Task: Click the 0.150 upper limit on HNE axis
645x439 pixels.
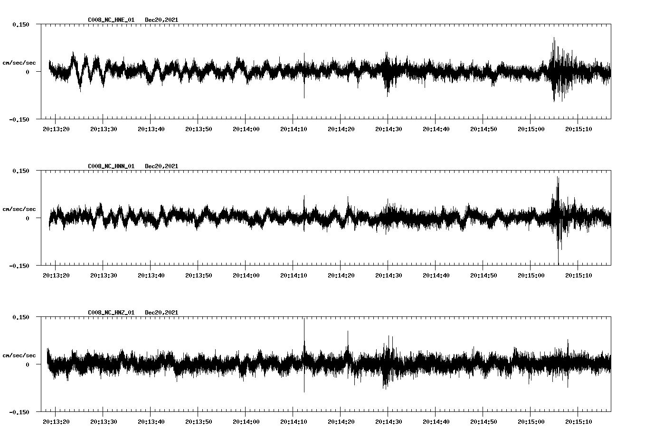Action: tap(20, 25)
